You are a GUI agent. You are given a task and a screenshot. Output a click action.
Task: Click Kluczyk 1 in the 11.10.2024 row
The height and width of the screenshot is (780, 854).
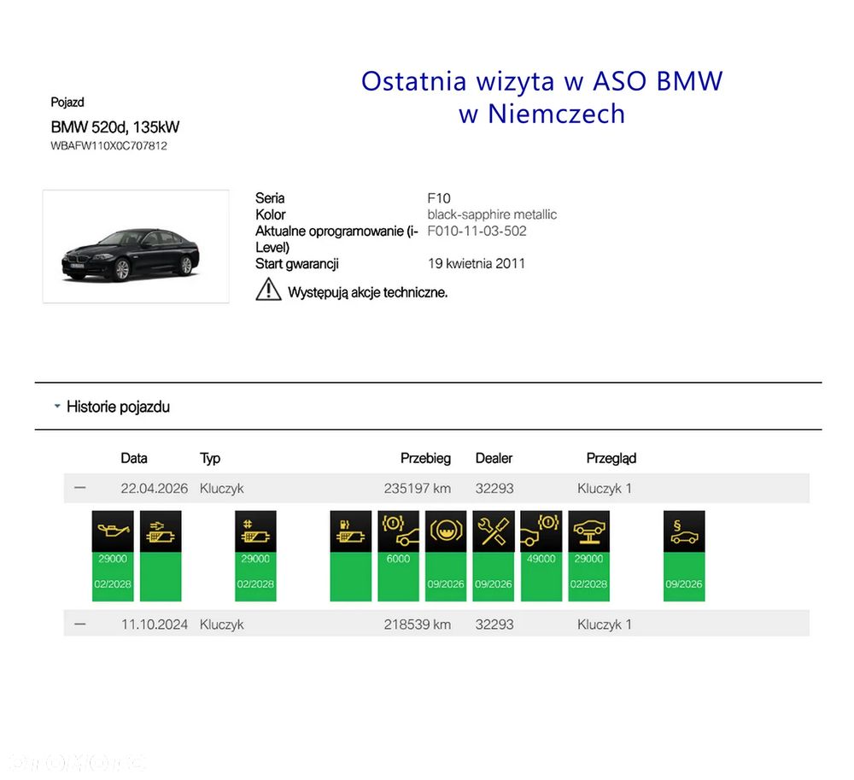[x=605, y=625]
